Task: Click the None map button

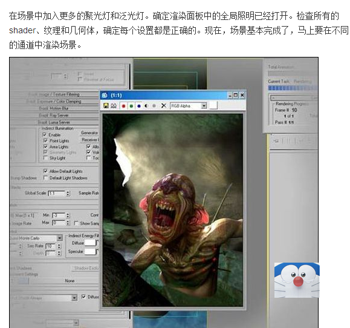Action: click(70, 281)
